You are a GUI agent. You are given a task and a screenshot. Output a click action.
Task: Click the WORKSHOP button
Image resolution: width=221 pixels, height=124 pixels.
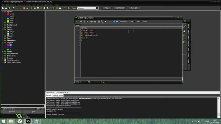click(x=120, y=8)
